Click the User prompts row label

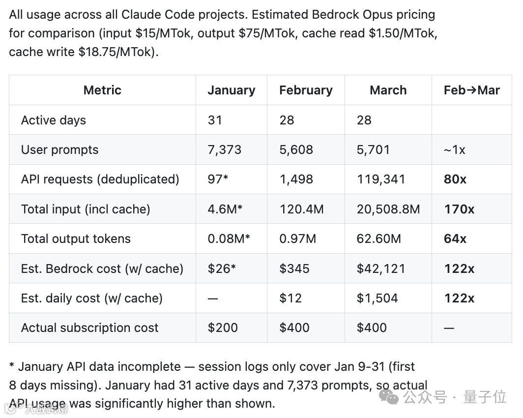[59, 149]
